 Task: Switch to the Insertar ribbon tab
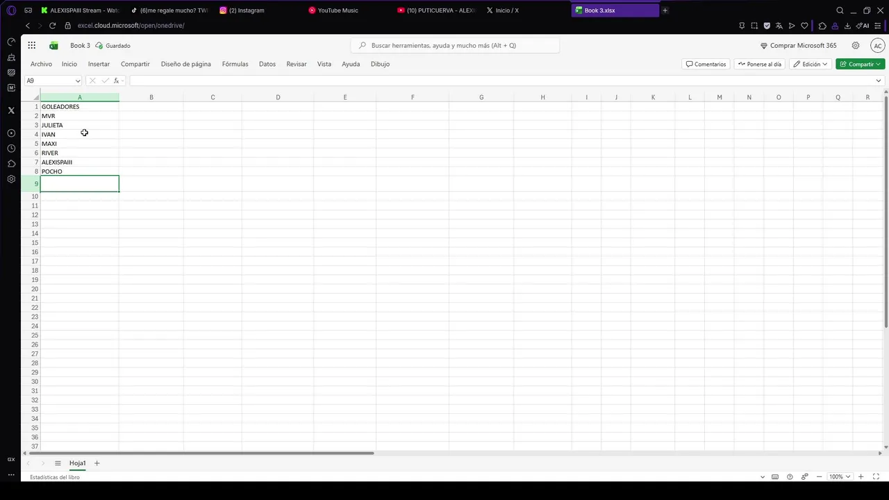[x=99, y=64]
